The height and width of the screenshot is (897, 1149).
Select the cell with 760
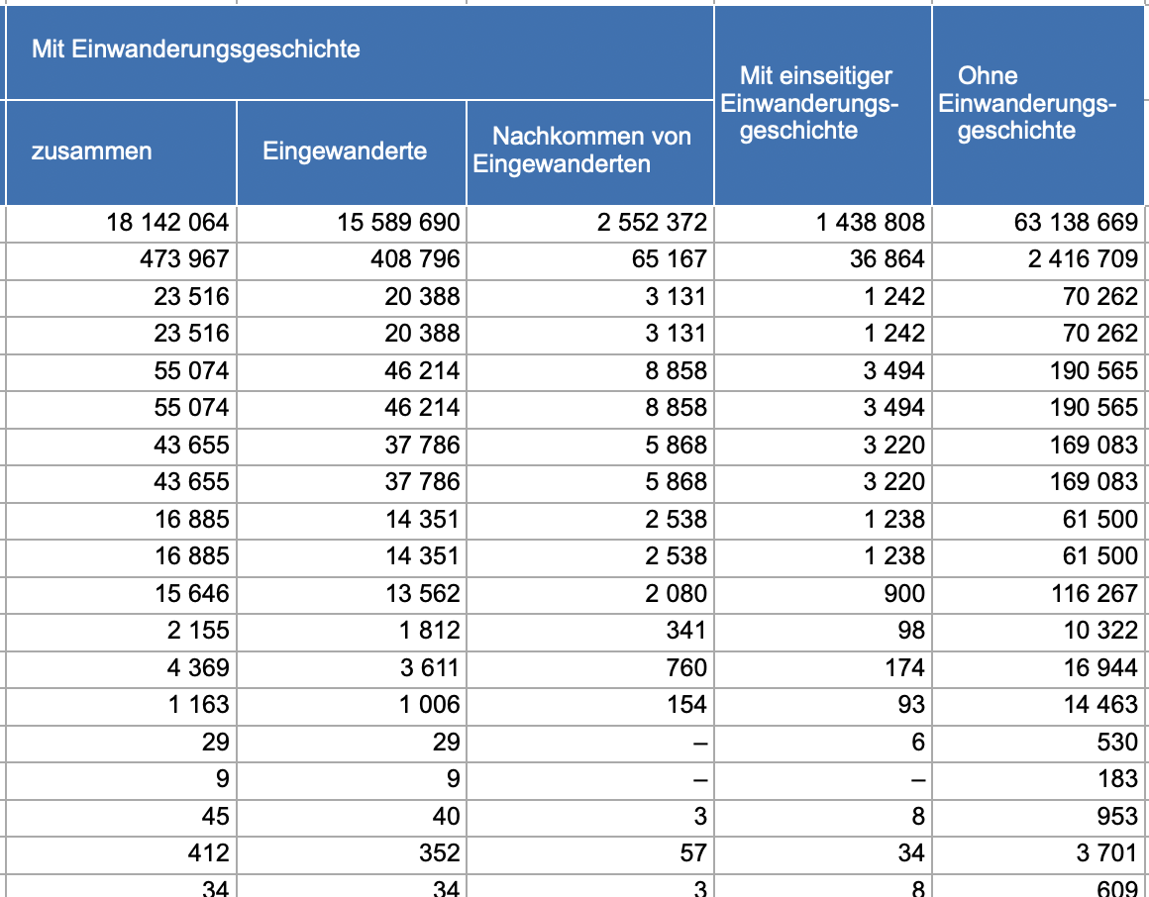click(590, 669)
